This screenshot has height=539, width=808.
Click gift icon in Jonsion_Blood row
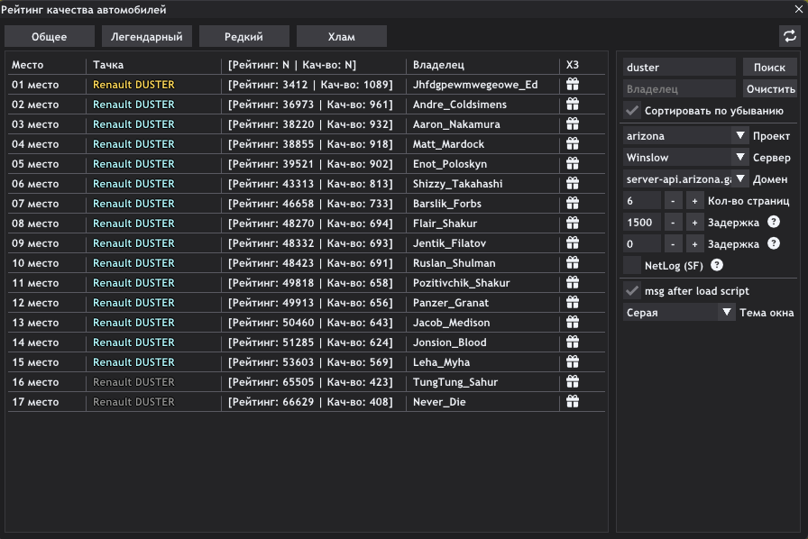573,343
